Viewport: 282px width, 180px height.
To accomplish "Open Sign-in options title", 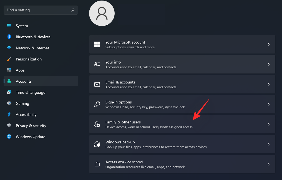I will [x=119, y=102].
